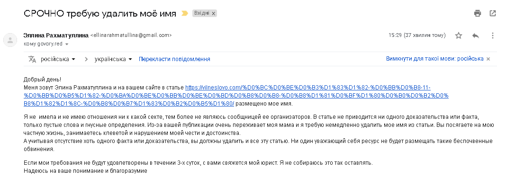Reply using the arrow icon
Screen dimensions: 506x187
476,36
